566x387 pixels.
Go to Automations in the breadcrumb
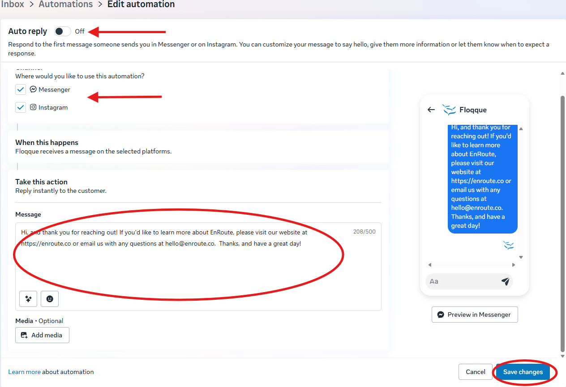tap(66, 4)
